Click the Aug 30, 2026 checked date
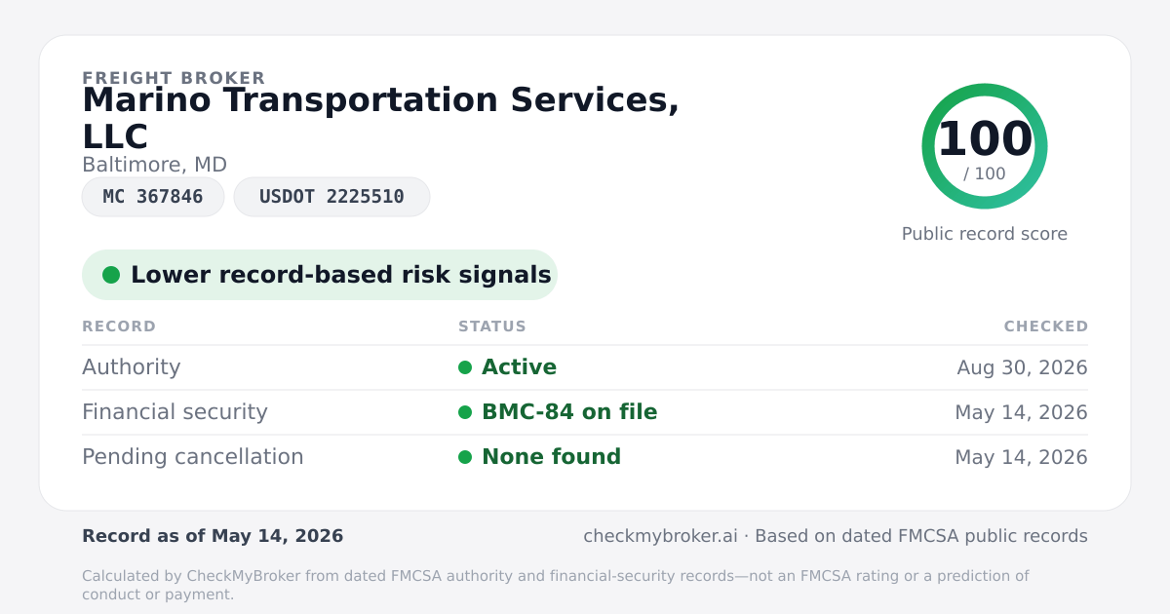Image resolution: width=1170 pixels, height=614 pixels. (1023, 367)
